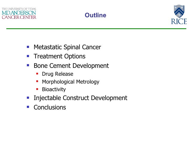Click the Treatment Options bullet text
The image size is (191, 143).
pyautogui.click(x=60, y=56)
